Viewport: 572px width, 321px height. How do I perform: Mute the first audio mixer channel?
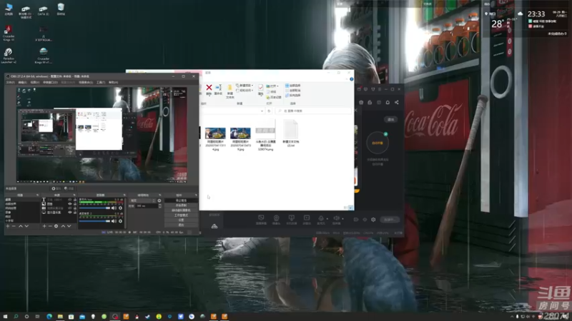(114, 208)
